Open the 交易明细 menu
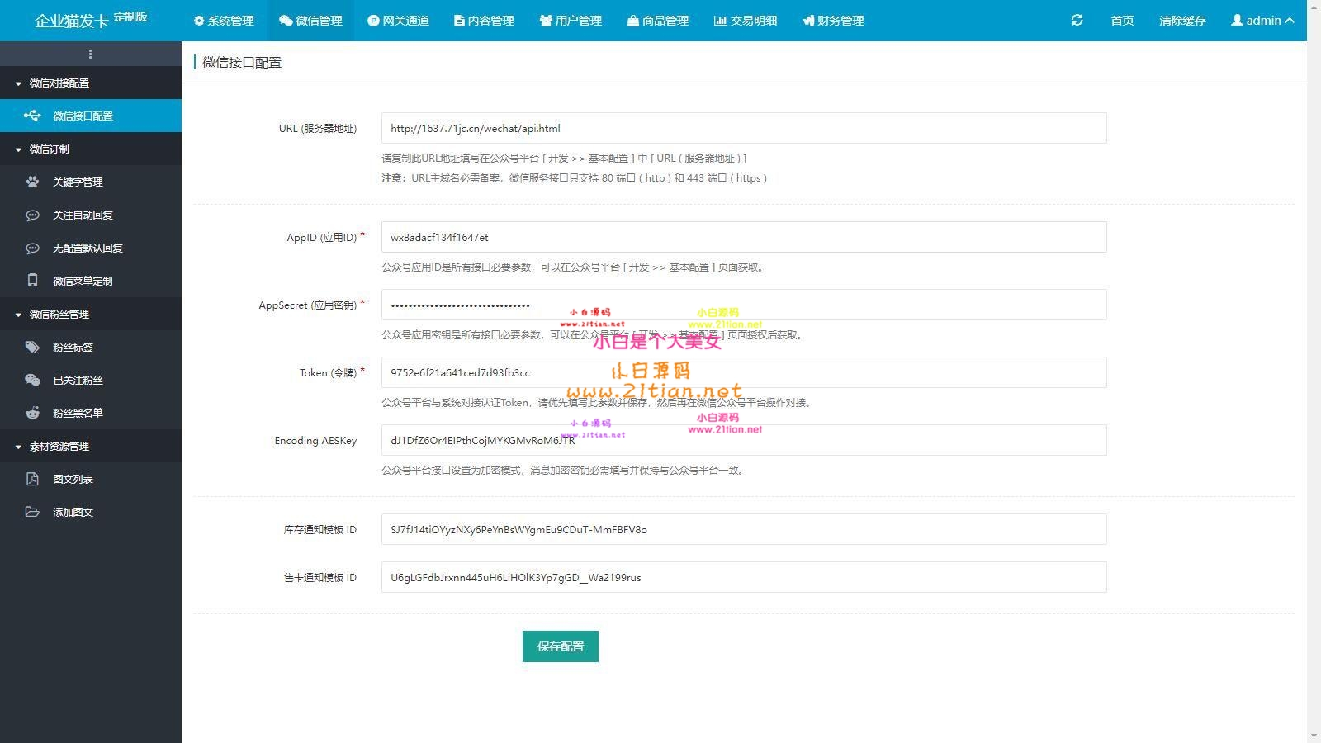 tap(746, 21)
